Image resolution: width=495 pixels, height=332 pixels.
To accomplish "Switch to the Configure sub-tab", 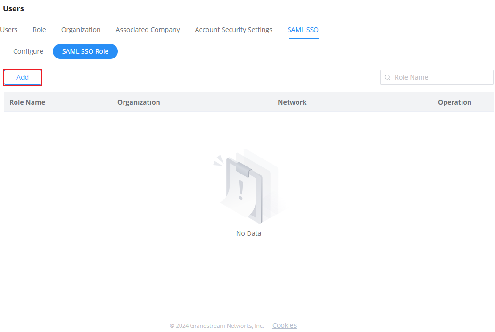I will tap(28, 51).
